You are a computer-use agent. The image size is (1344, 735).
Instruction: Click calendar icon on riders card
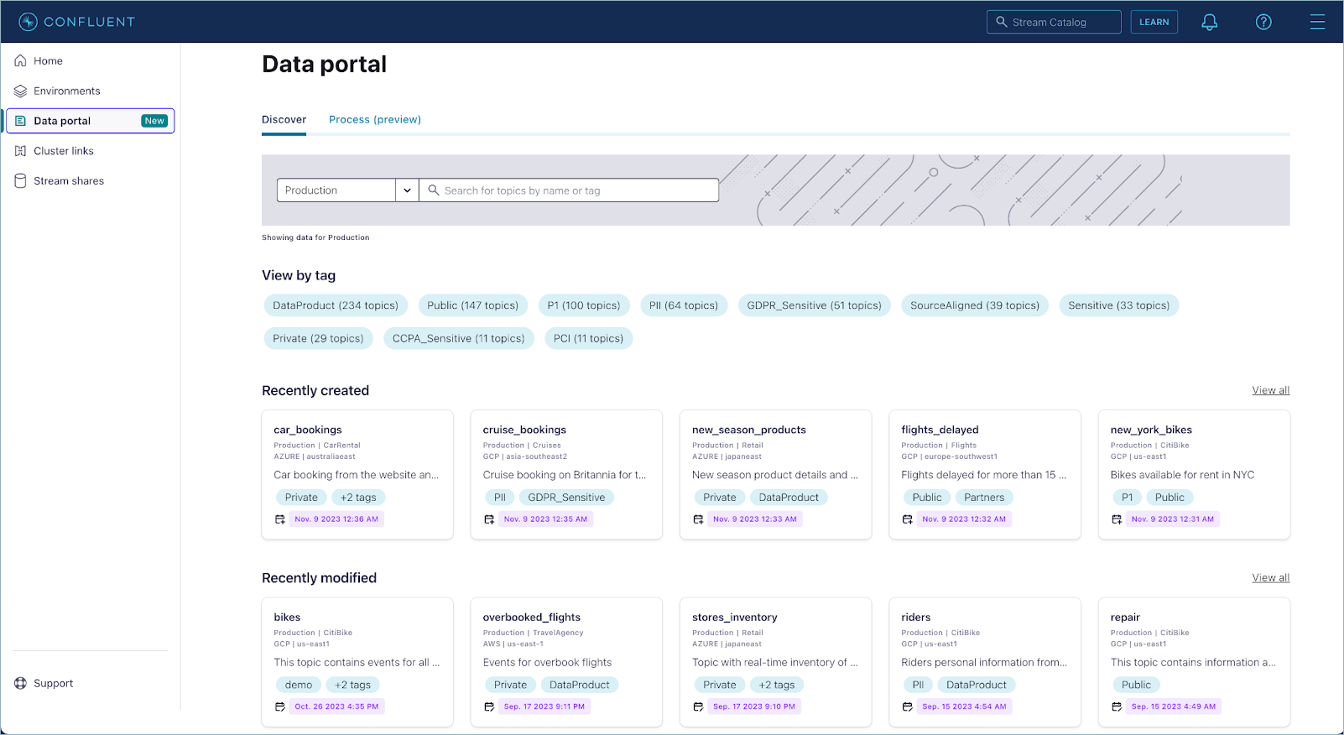point(907,706)
